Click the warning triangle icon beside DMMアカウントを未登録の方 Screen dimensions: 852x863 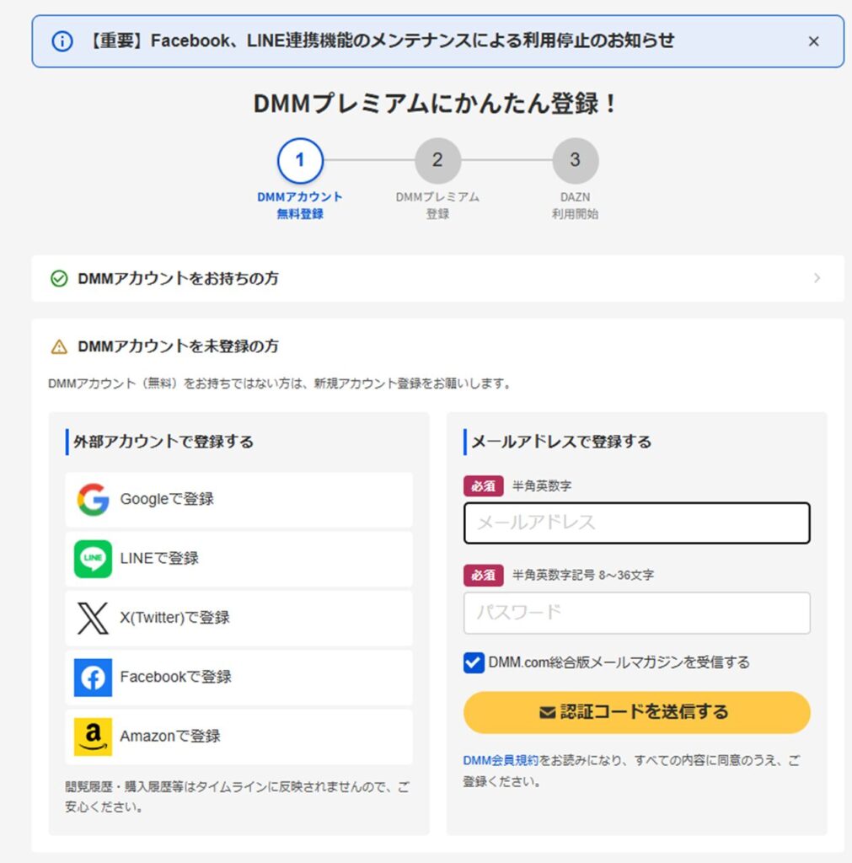(x=60, y=346)
